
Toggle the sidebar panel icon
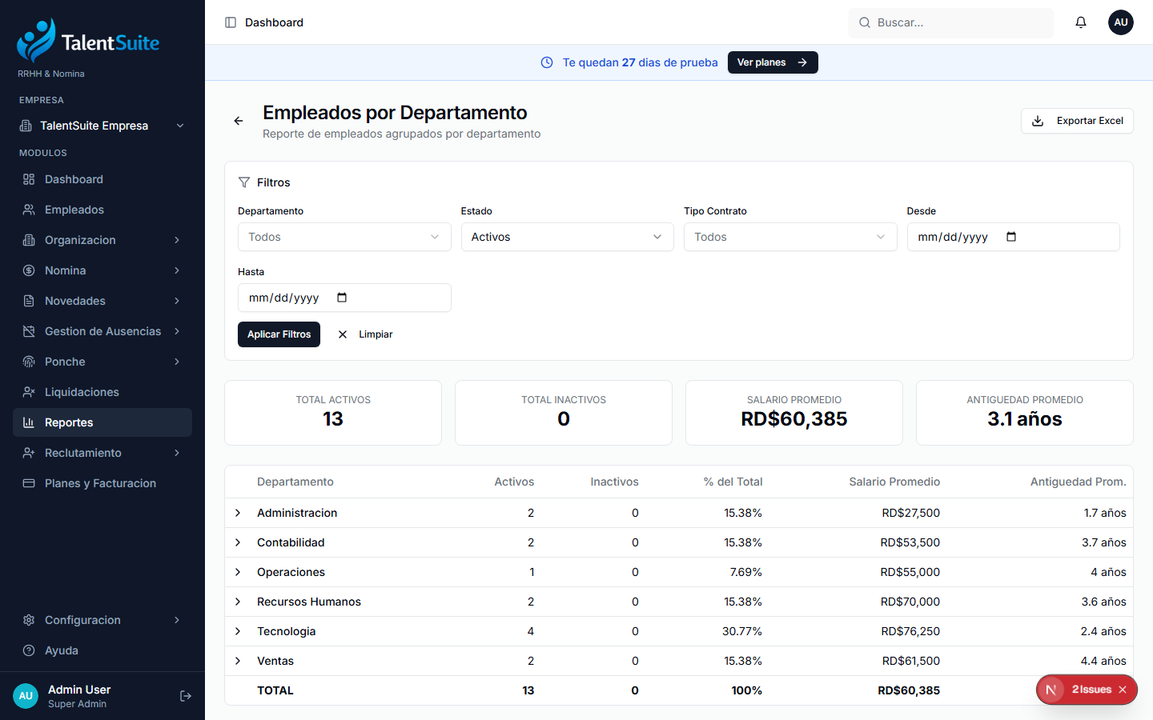231,22
